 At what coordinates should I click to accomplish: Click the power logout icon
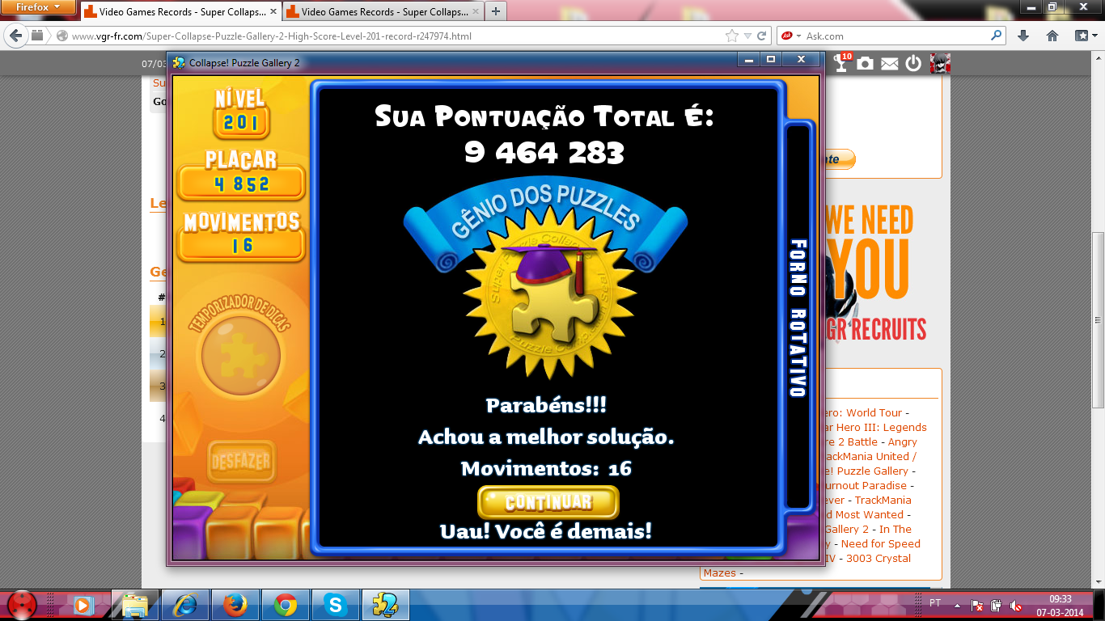coord(913,63)
